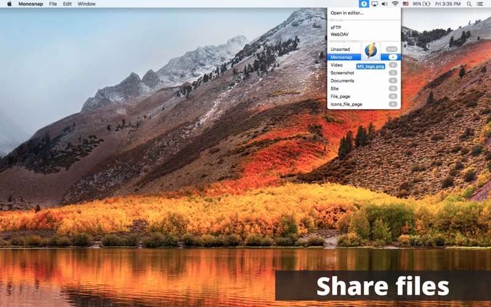Open the Edit menu

(x=68, y=4)
